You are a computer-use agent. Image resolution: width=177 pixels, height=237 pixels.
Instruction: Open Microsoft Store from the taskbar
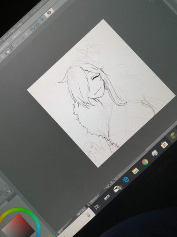click(x=164, y=145)
